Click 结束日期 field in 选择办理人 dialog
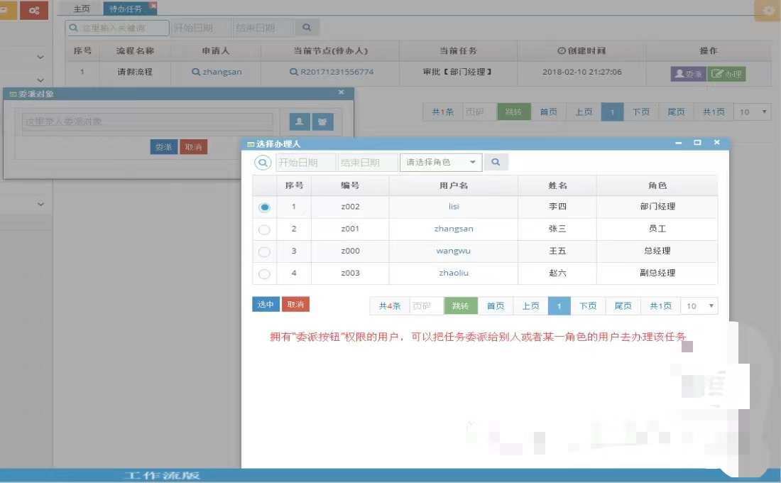The image size is (781, 483). pyautogui.click(x=368, y=163)
